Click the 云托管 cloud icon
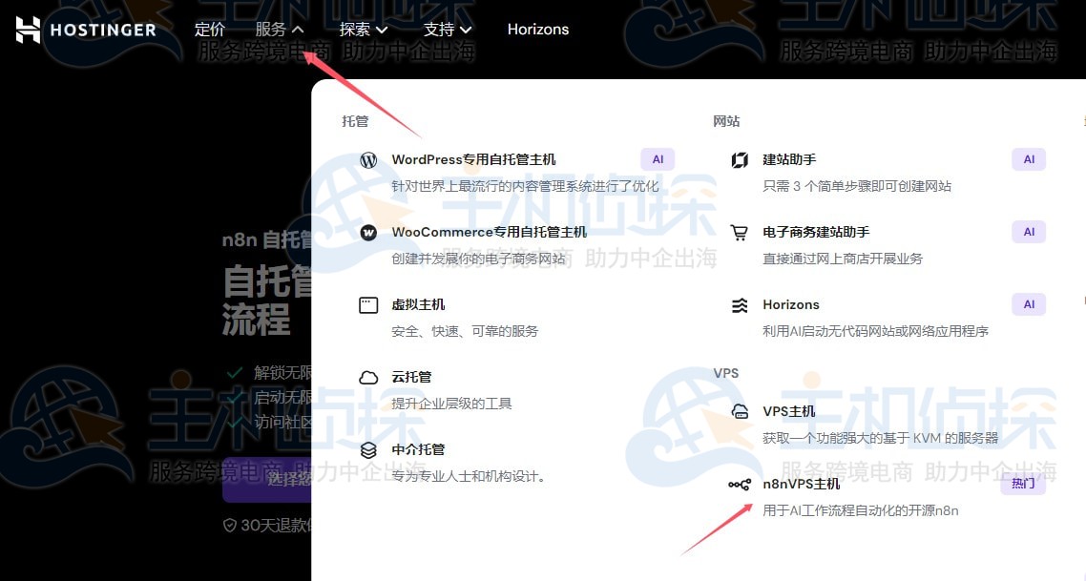Viewport: 1086px width, 581px height. tap(368, 377)
